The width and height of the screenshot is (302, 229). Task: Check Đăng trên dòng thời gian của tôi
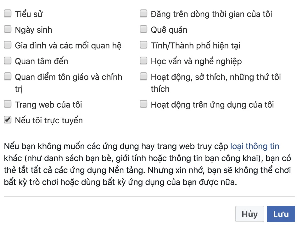(143, 14)
